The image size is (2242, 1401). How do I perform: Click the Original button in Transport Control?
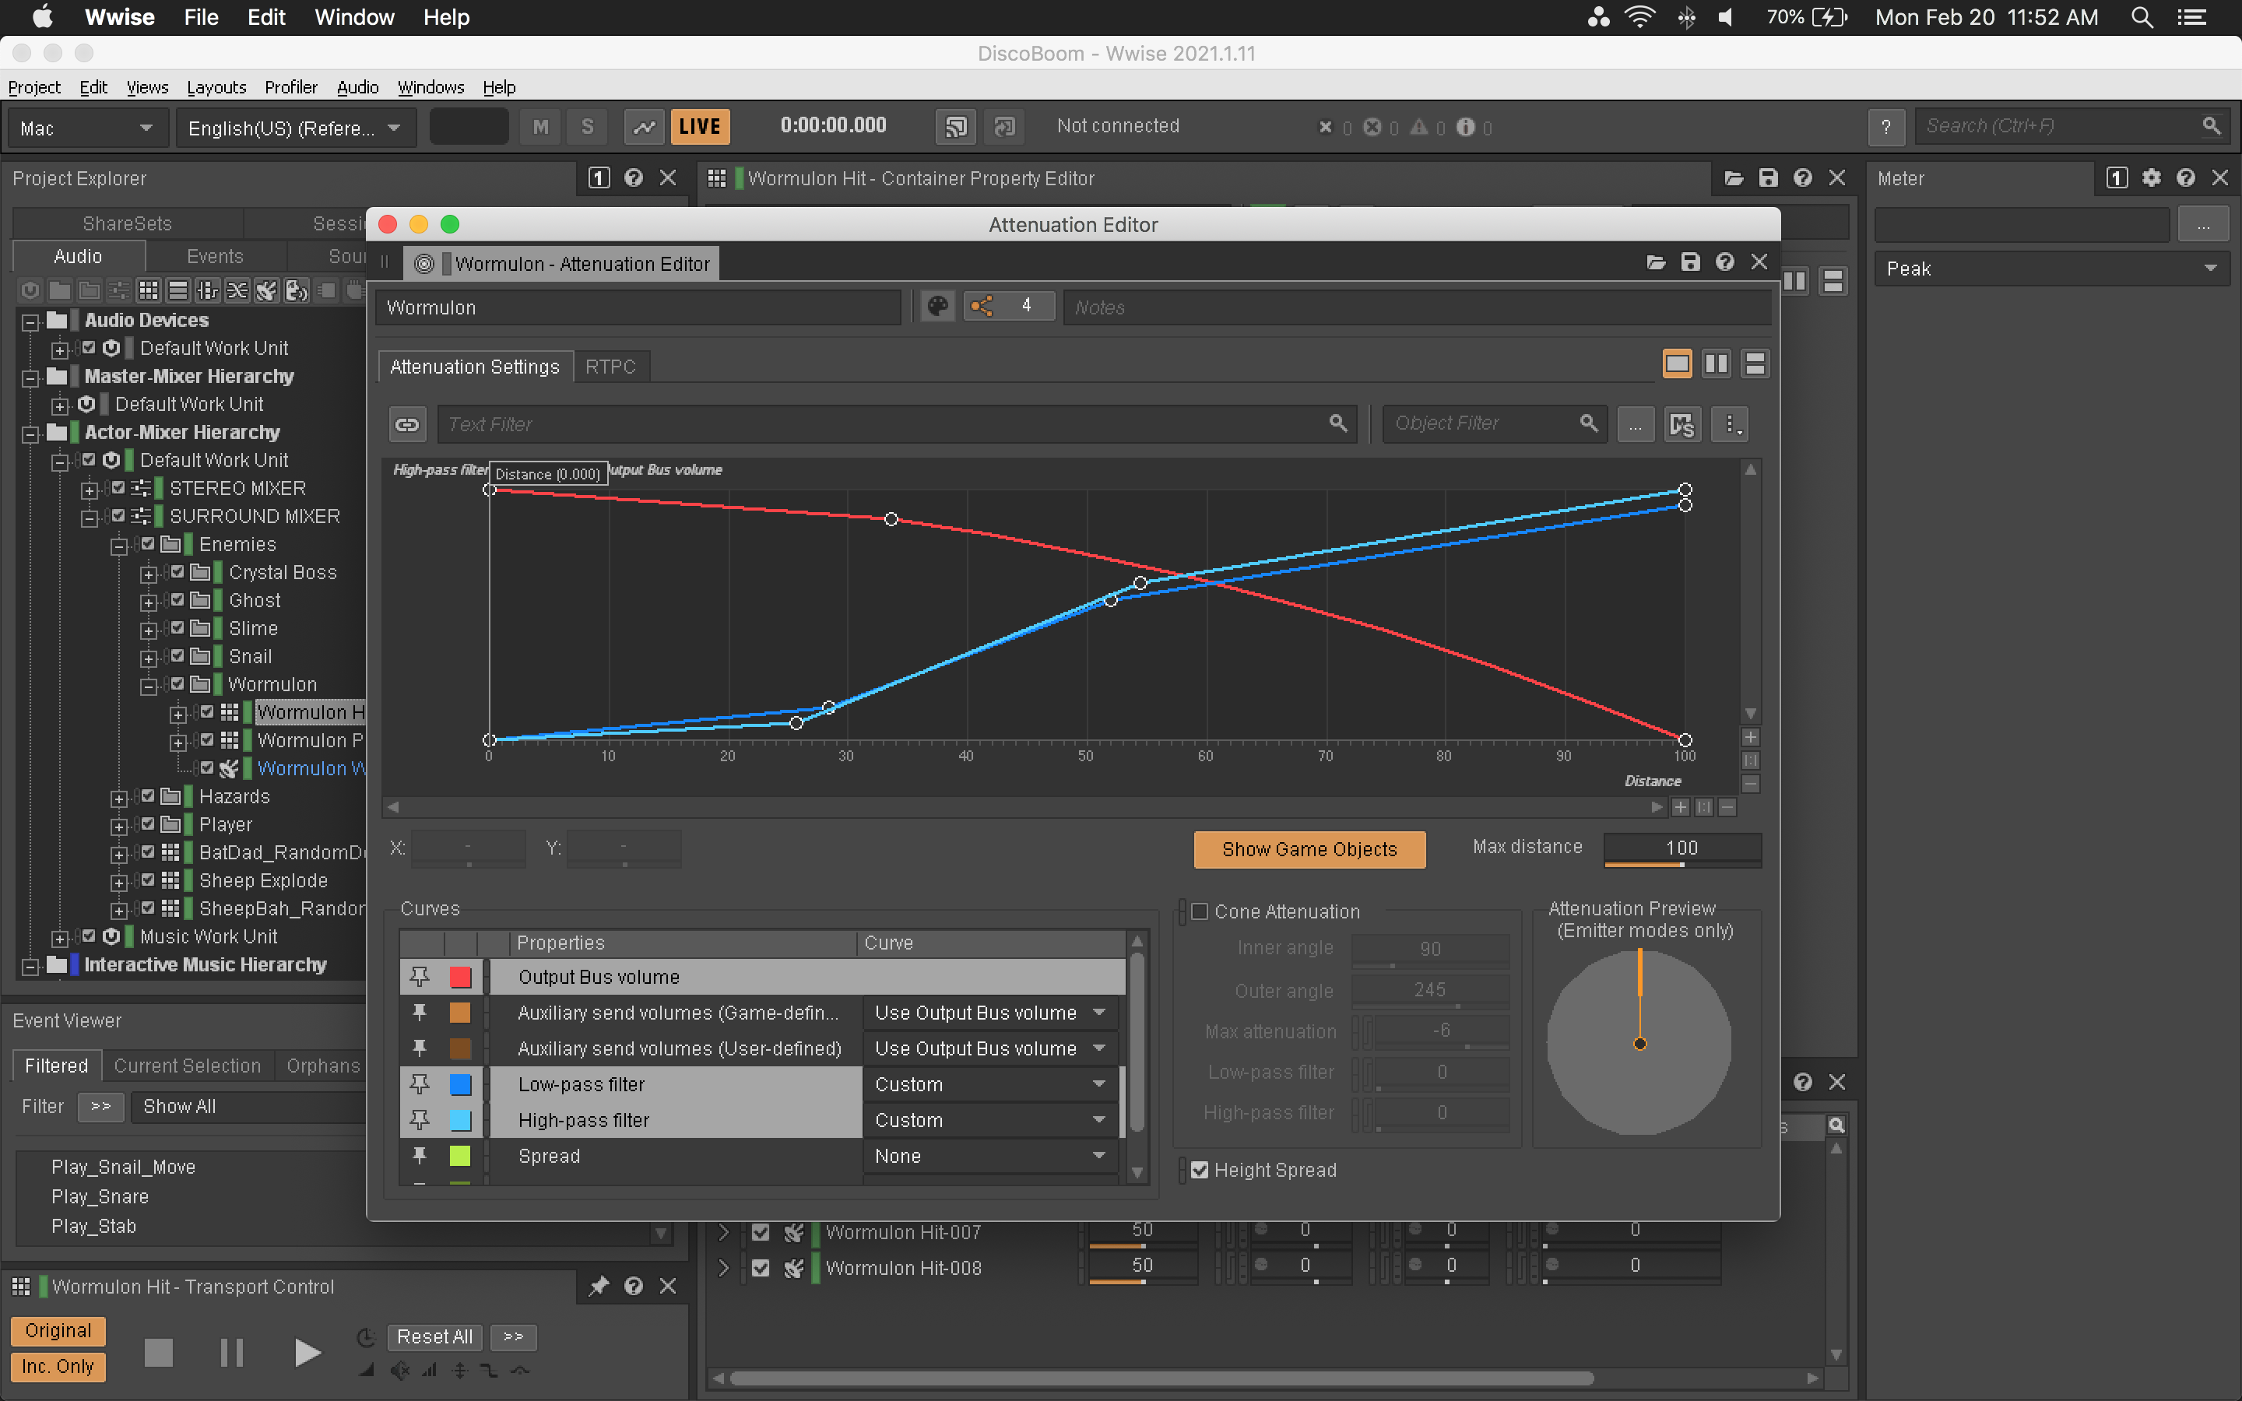click(58, 1331)
